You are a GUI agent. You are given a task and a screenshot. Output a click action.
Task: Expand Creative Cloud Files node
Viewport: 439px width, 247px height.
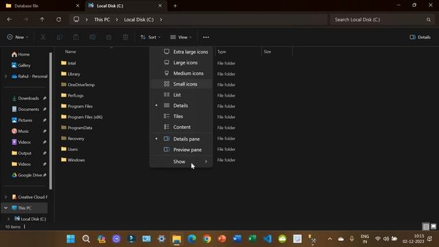pos(6,197)
